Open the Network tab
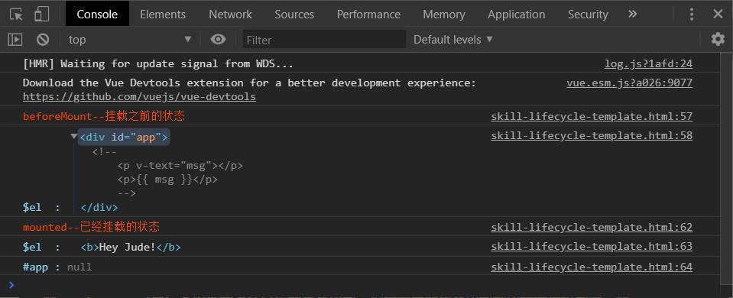The height and width of the screenshot is (298, 733). [231, 15]
